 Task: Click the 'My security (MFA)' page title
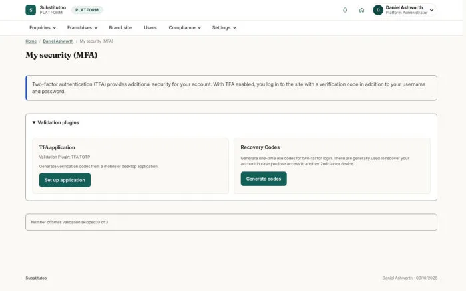click(x=61, y=55)
